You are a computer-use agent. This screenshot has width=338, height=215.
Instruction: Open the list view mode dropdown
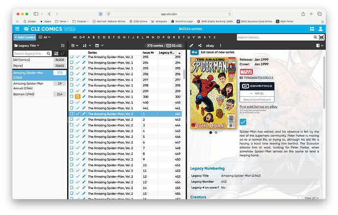pyautogui.click(x=74, y=45)
